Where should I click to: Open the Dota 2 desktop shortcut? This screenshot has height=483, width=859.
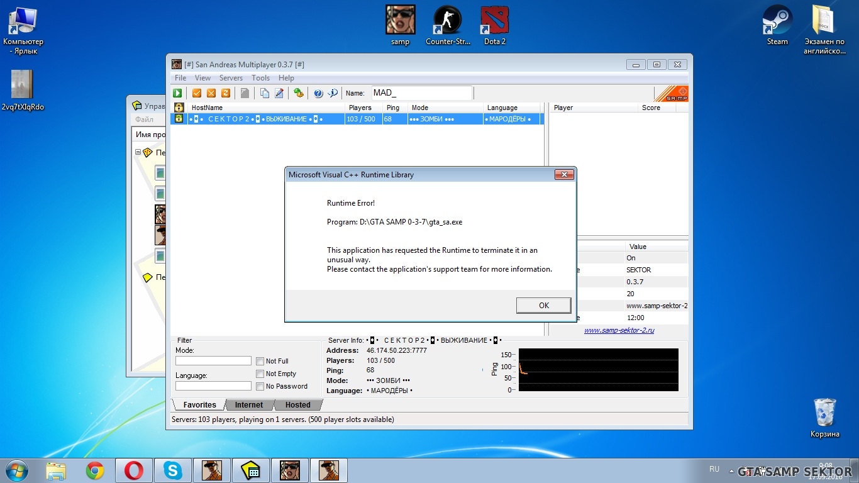[x=495, y=26]
